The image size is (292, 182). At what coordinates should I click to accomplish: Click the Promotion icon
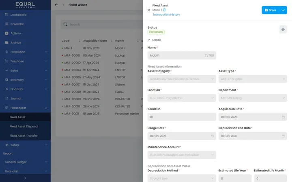(6, 52)
